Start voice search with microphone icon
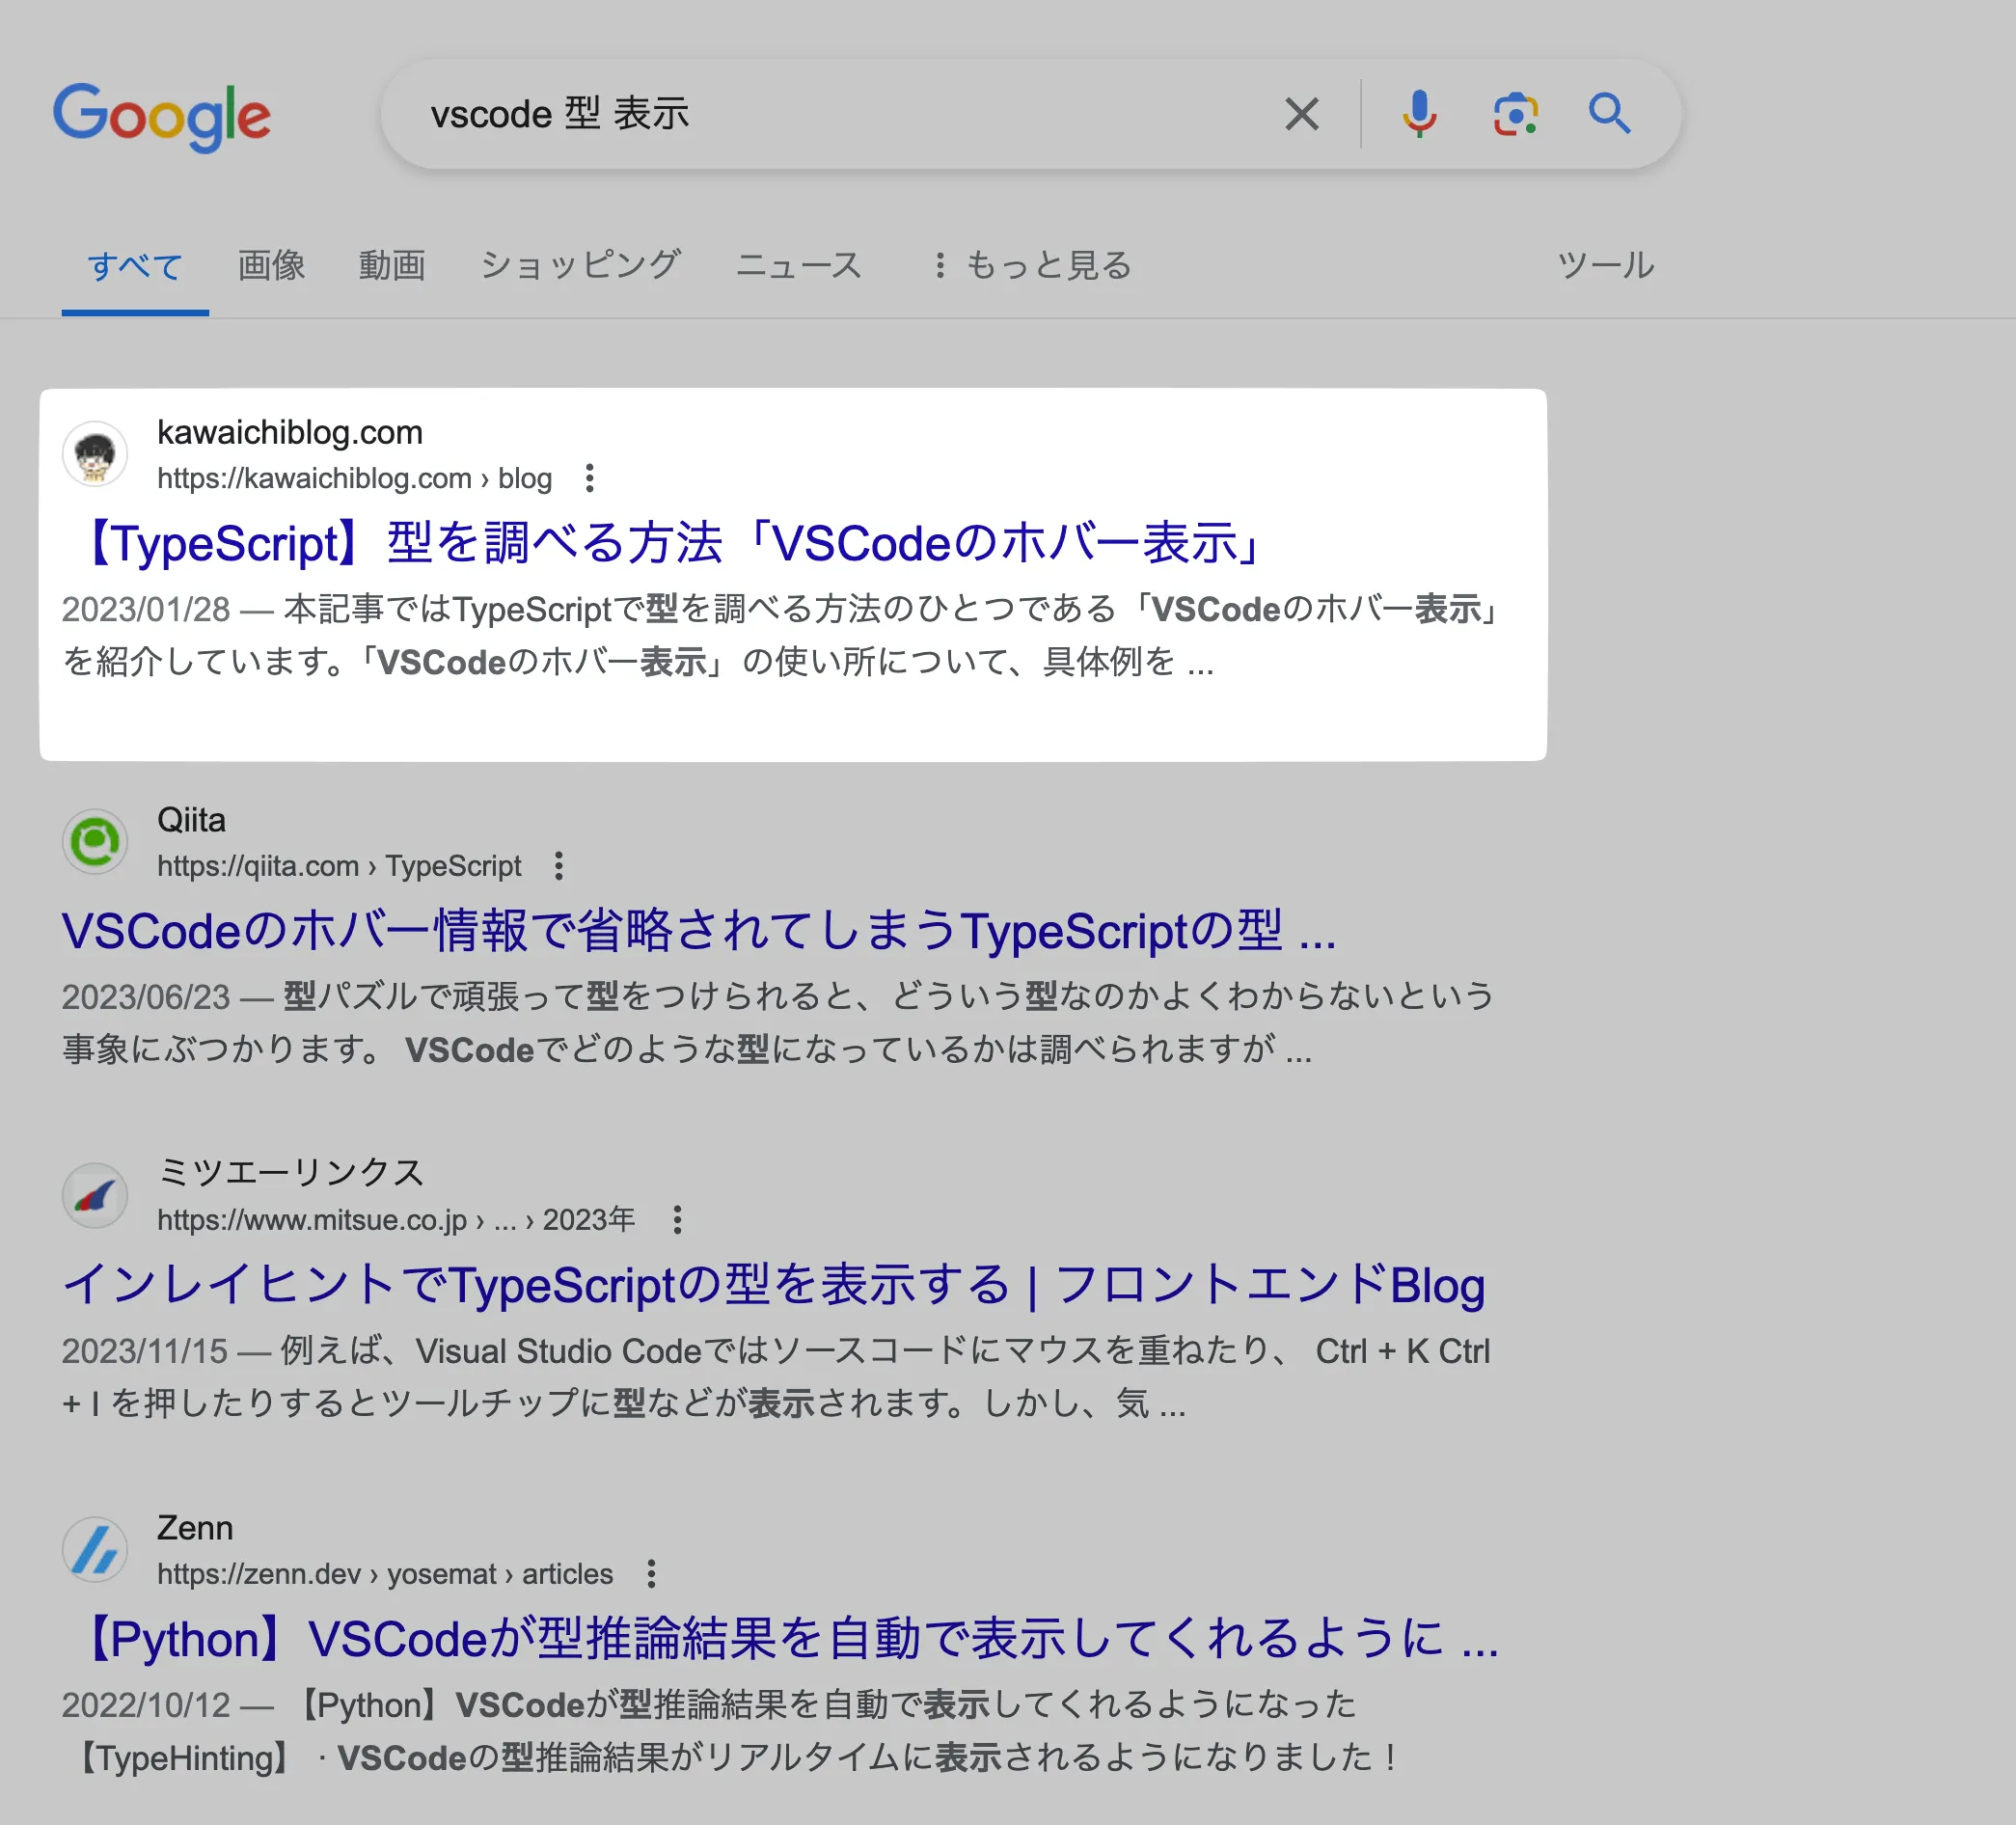 pos(1418,114)
